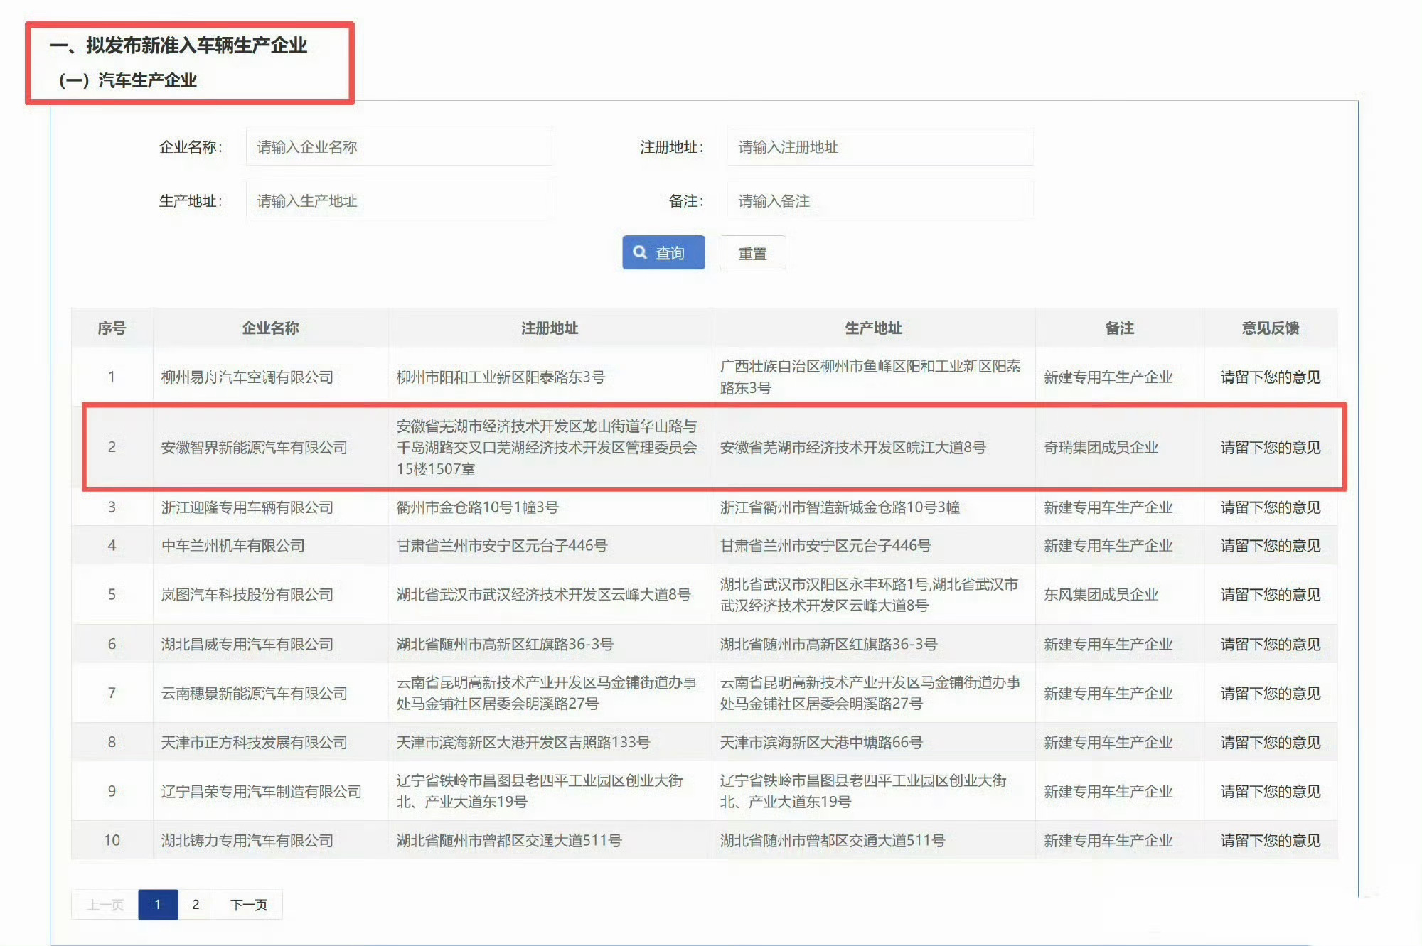1422x946 pixels.
Task: Click the 备注 column header
Action: pyautogui.click(x=1119, y=328)
